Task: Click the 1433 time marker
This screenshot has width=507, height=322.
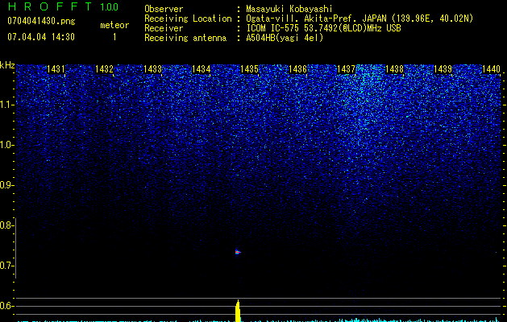Action: [x=152, y=69]
